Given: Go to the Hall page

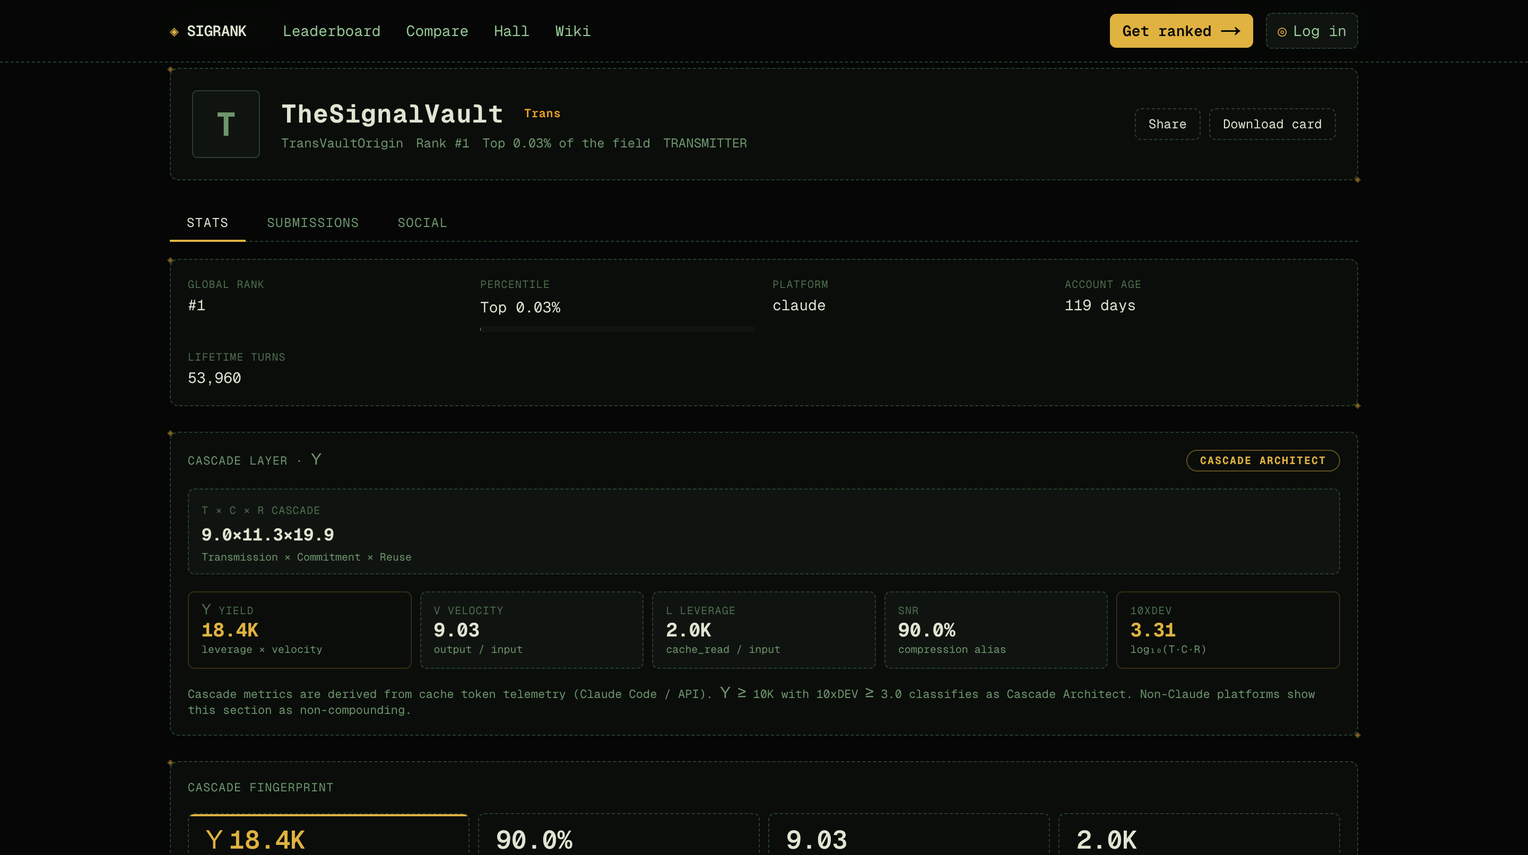Looking at the screenshot, I should (x=511, y=31).
